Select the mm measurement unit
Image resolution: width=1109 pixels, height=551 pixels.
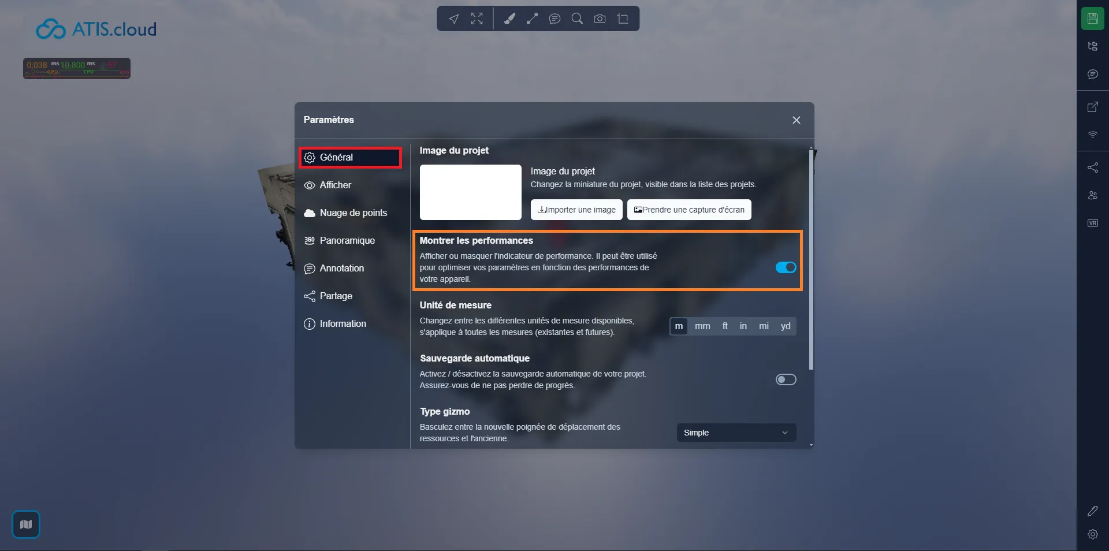tap(702, 326)
